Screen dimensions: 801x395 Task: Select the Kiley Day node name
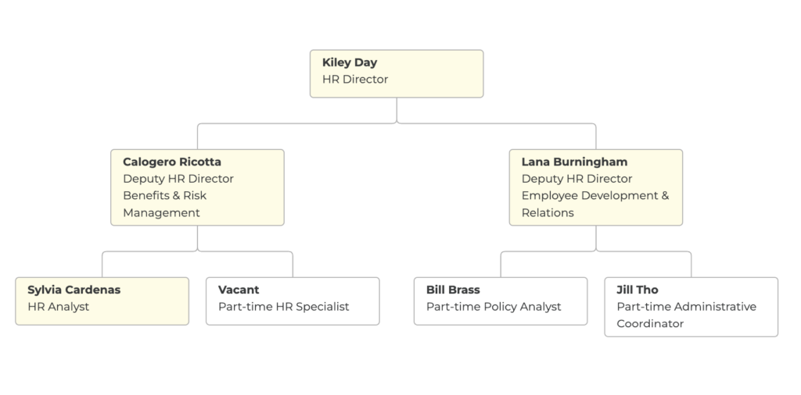(x=350, y=62)
